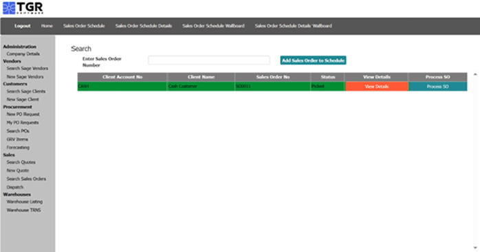Open Sales Order Schedule Wallboard menu item
The image size is (480, 252).
pyautogui.click(x=213, y=26)
